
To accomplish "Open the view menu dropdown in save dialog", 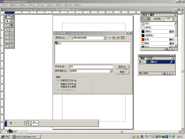I will click(x=123, y=38).
